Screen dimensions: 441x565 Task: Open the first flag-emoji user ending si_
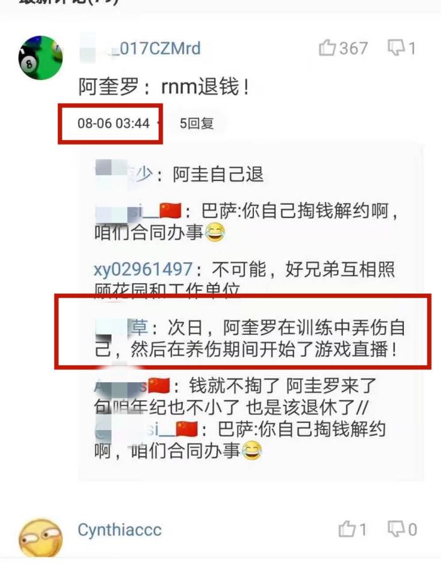click(138, 211)
